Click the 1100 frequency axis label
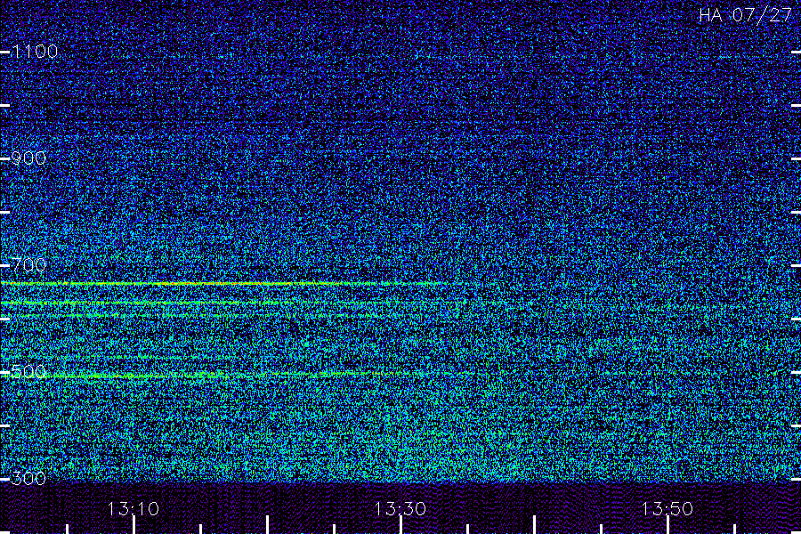This screenshot has height=534, width=801. [35, 52]
